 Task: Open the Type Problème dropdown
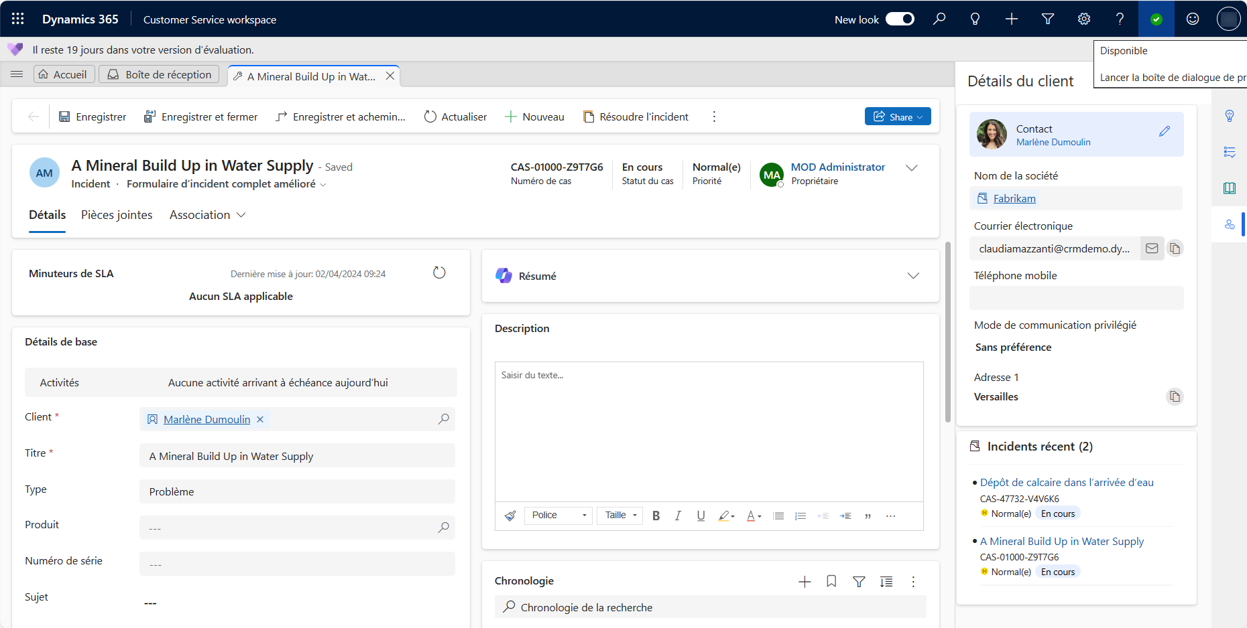click(297, 491)
